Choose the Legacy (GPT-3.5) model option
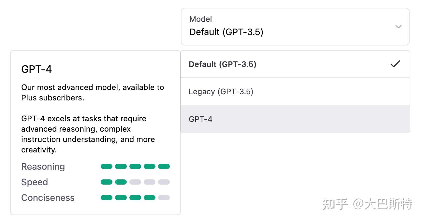Viewport: 423px width, 221px height. tap(221, 92)
